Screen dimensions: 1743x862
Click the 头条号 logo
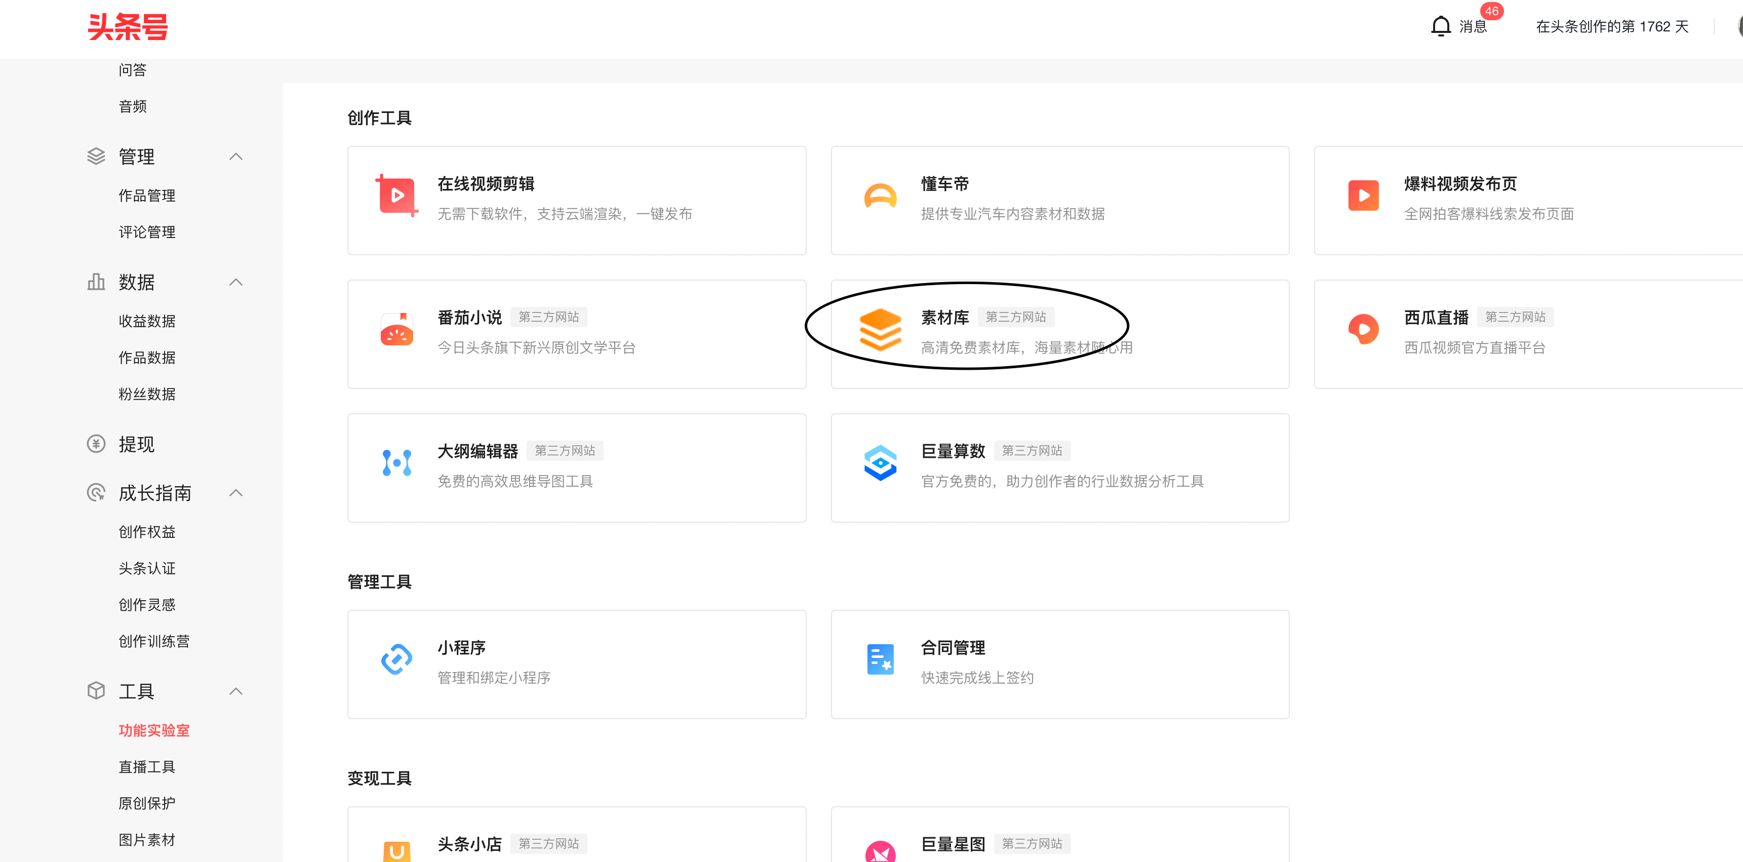tap(127, 27)
